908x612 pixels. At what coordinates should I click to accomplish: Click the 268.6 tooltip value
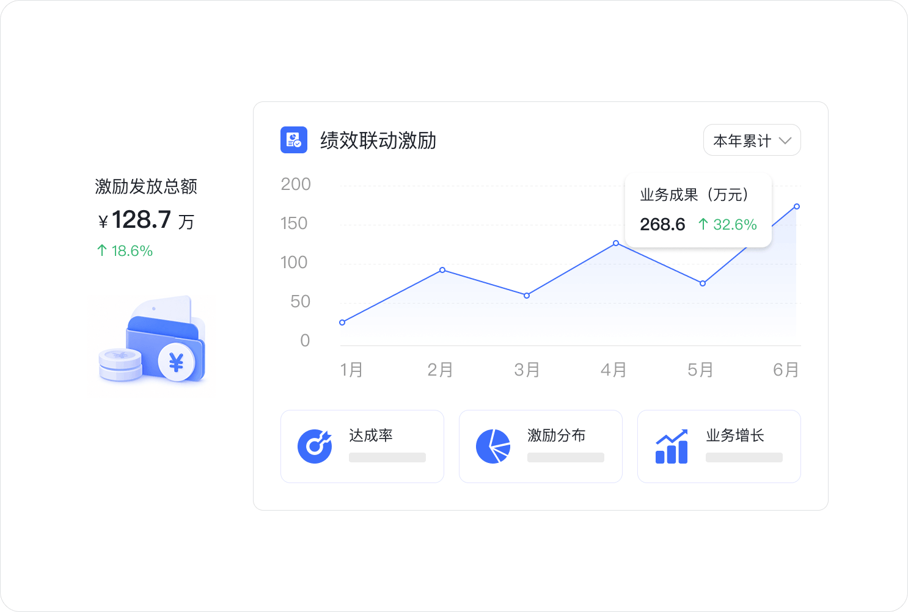[x=663, y=224]
